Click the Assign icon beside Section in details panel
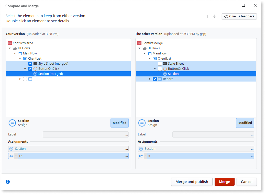This screenshot has width=265, height=194. 12,123
